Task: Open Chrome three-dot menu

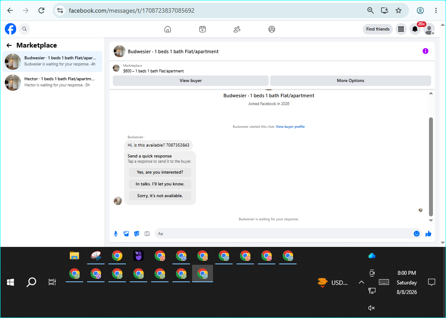Action: tap(436, 10)
